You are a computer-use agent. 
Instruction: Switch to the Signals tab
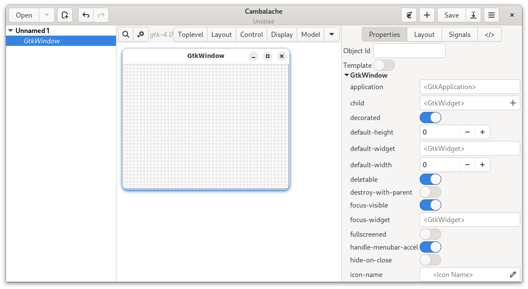(x=459, y=34)
